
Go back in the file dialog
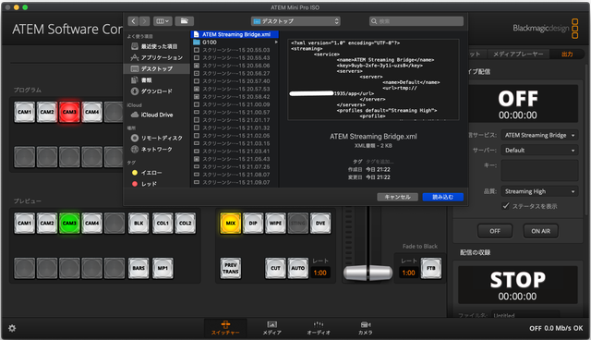[133, 21]
